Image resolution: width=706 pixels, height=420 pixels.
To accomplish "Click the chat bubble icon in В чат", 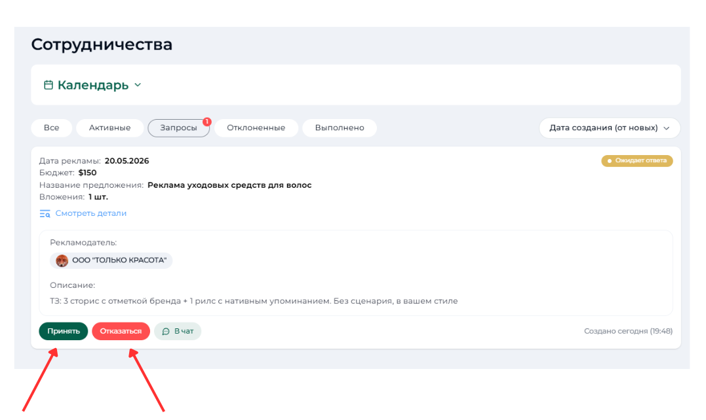I will (x=165, y=331).
